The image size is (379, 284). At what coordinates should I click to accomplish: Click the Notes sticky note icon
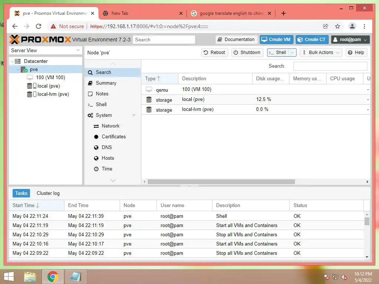(x=90, y=94)
